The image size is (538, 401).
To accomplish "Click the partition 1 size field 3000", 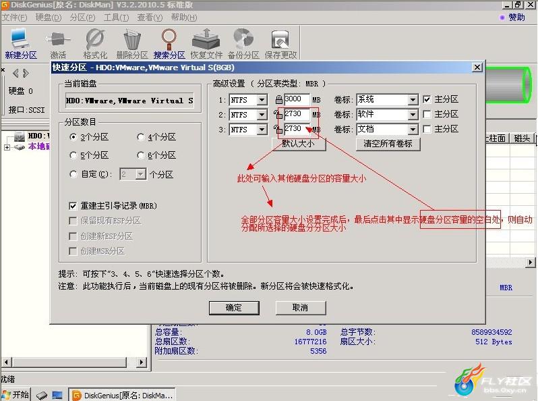I will pyautogui.click(x=297, y=100).
